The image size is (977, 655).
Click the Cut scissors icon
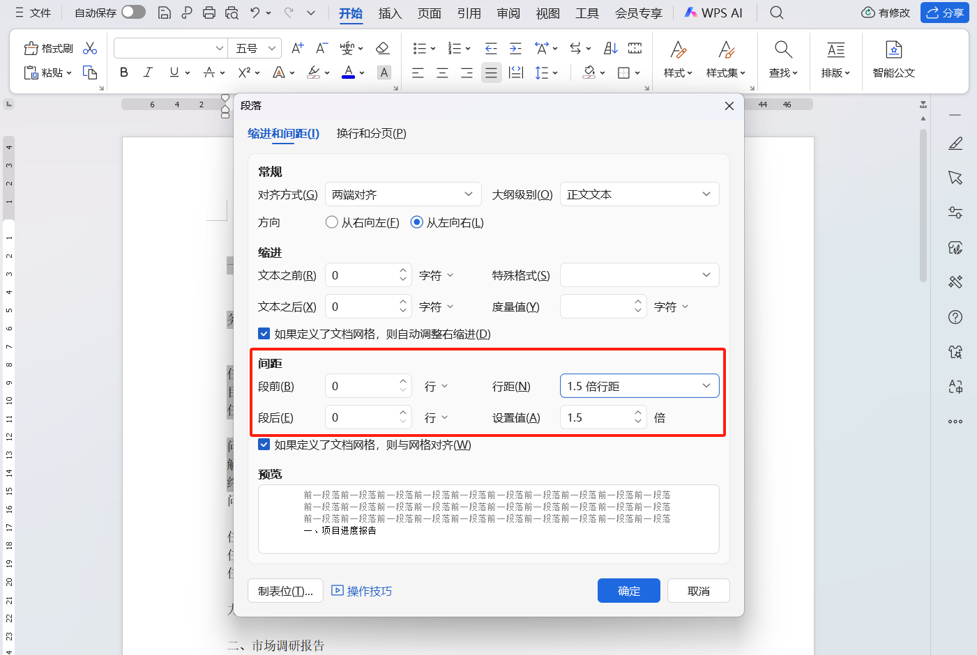tap(89, 47)
